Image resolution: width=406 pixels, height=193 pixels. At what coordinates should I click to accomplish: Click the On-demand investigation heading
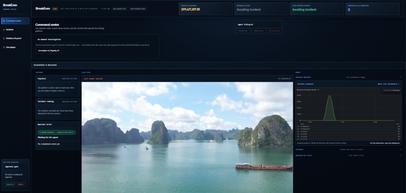(49, 40)
